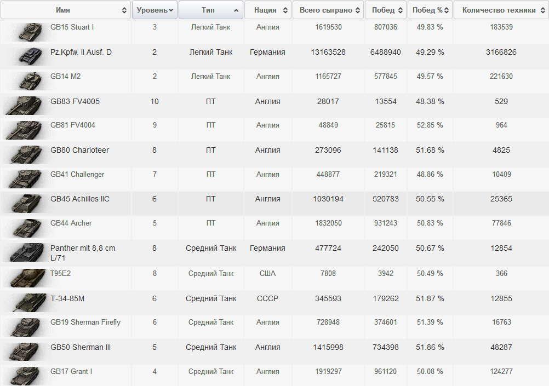Sort by Уровень column header
Screen dimensions: 549x386
pos(155,10)
